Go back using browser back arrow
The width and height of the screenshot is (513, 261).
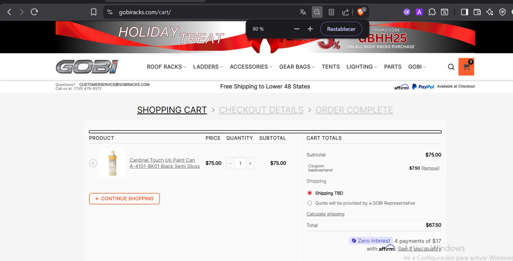tap(9, 12)
